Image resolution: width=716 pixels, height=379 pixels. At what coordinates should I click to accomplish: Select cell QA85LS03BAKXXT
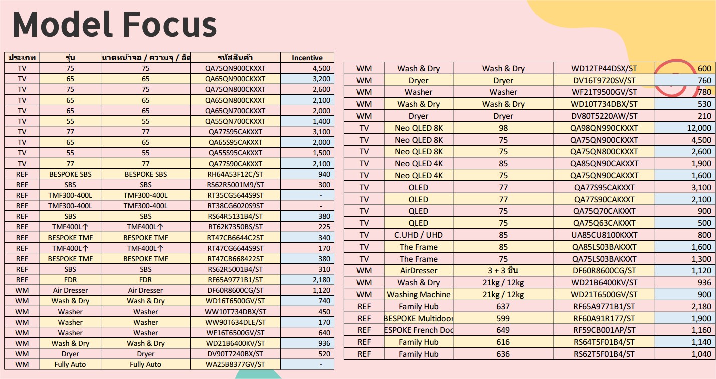604,247
